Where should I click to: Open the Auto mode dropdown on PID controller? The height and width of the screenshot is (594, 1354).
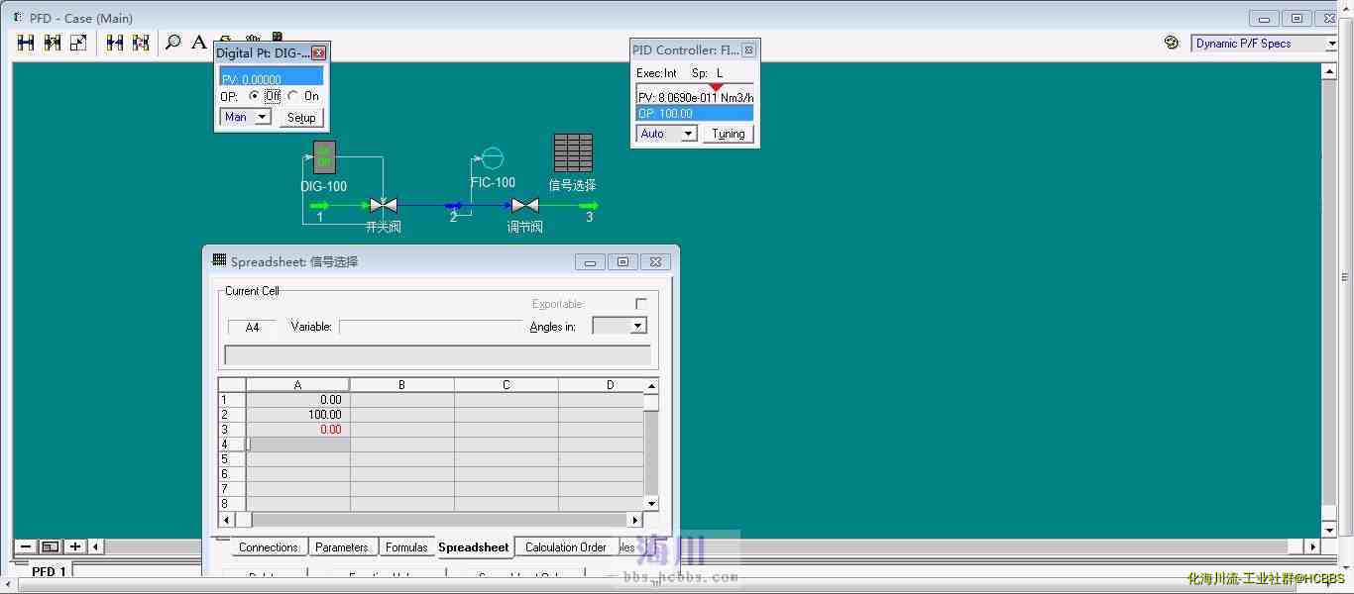[x=688, y=134]
